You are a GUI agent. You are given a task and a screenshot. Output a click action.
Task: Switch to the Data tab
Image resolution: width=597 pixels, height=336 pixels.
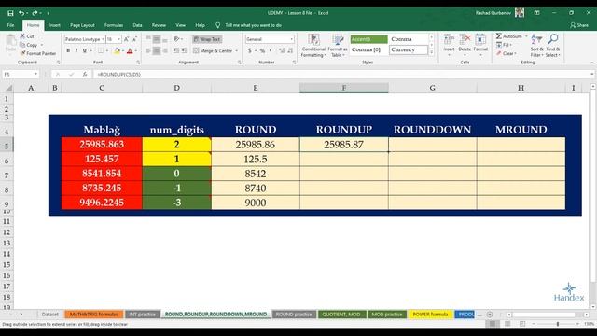coord(137,25)
